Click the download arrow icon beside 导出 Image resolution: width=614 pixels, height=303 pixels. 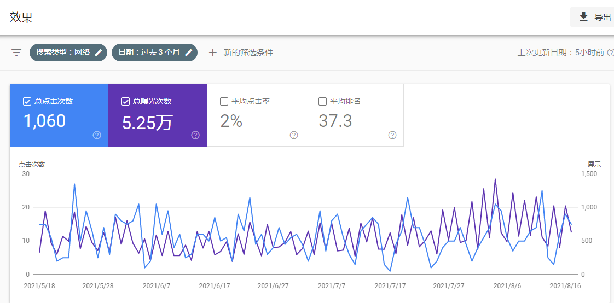[x=583, y=17]
